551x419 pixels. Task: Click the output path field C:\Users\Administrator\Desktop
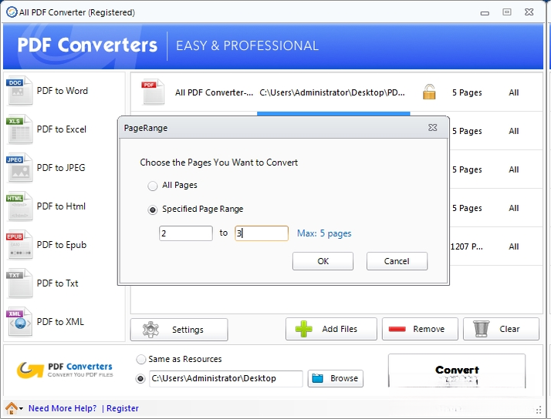(226, 379)
